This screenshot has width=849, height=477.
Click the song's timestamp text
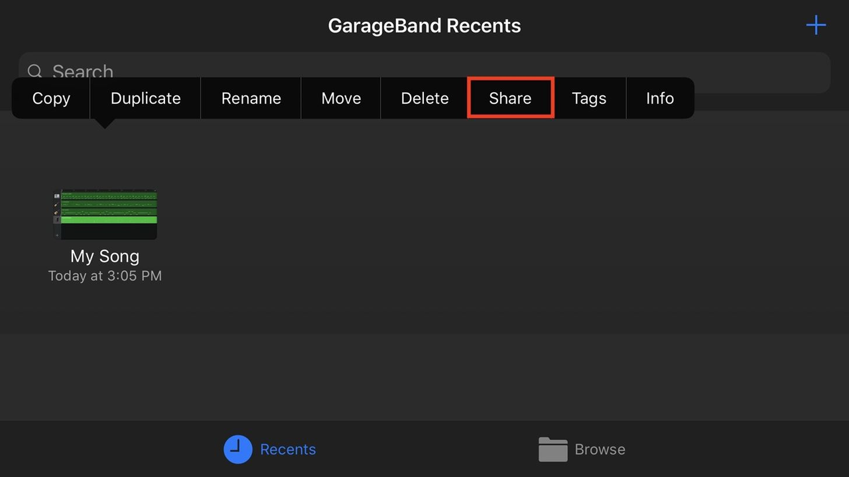[x=104, y=276]
